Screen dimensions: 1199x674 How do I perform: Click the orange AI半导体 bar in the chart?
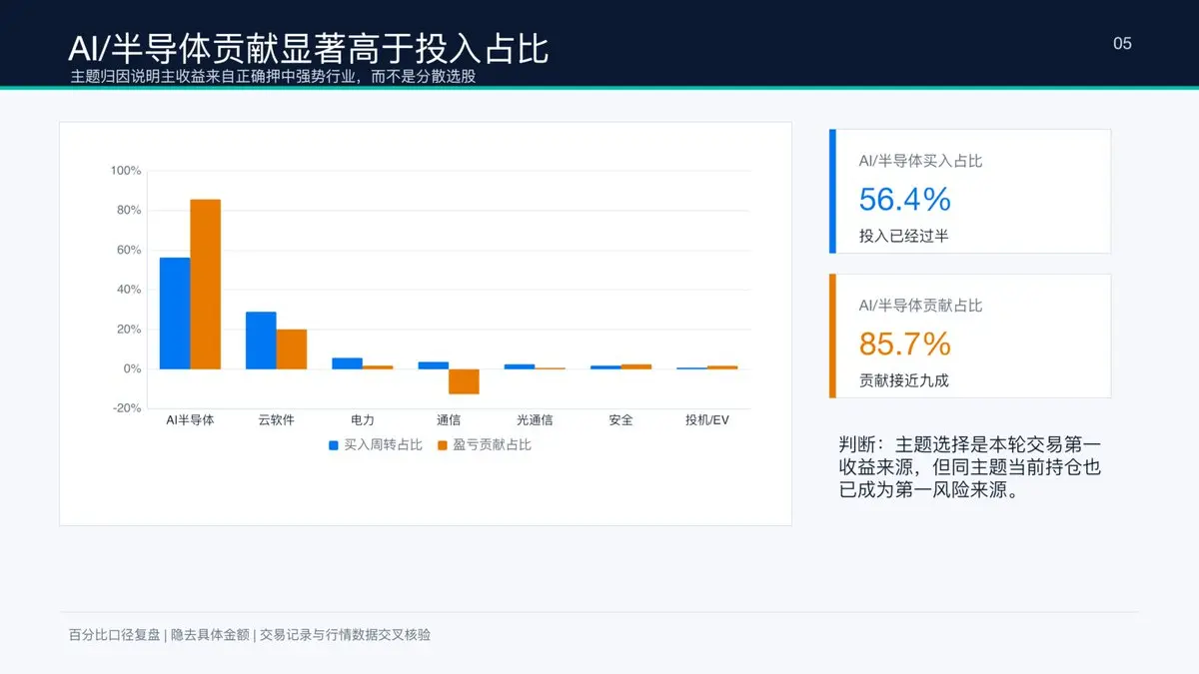coord(206,285)
